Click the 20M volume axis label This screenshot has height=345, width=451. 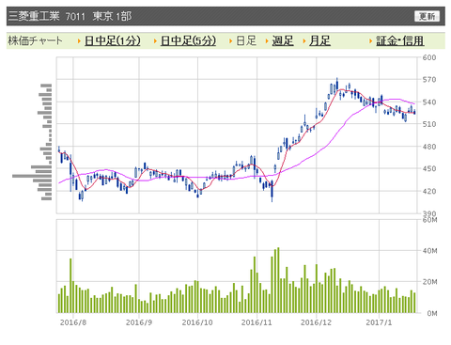coord(429,282)
